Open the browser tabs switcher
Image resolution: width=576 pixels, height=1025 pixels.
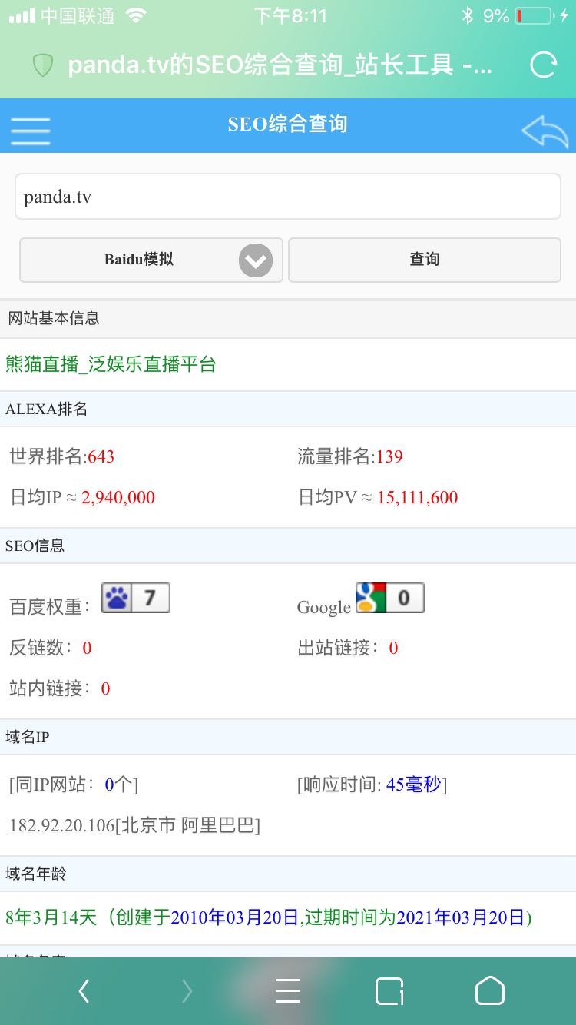389,991
